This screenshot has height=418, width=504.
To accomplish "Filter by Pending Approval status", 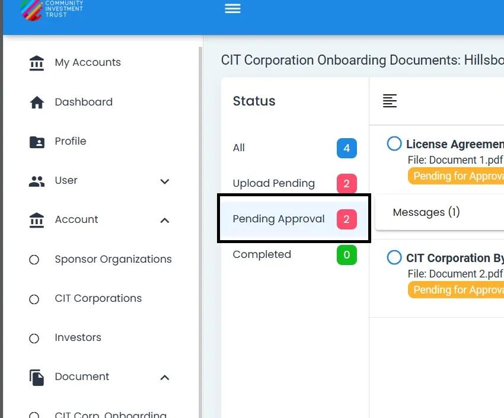I will (x=279, y=219).
